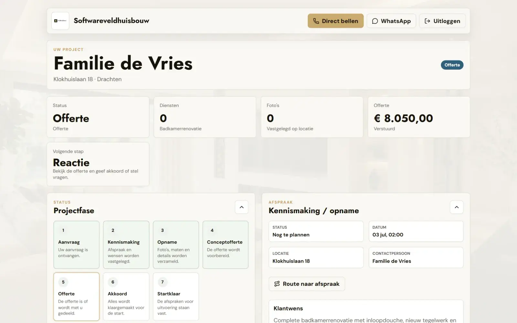Viewport: 517px width, 323px height.
Task: Click the date 03 jul, 02:00
Action: coord(388,235)
